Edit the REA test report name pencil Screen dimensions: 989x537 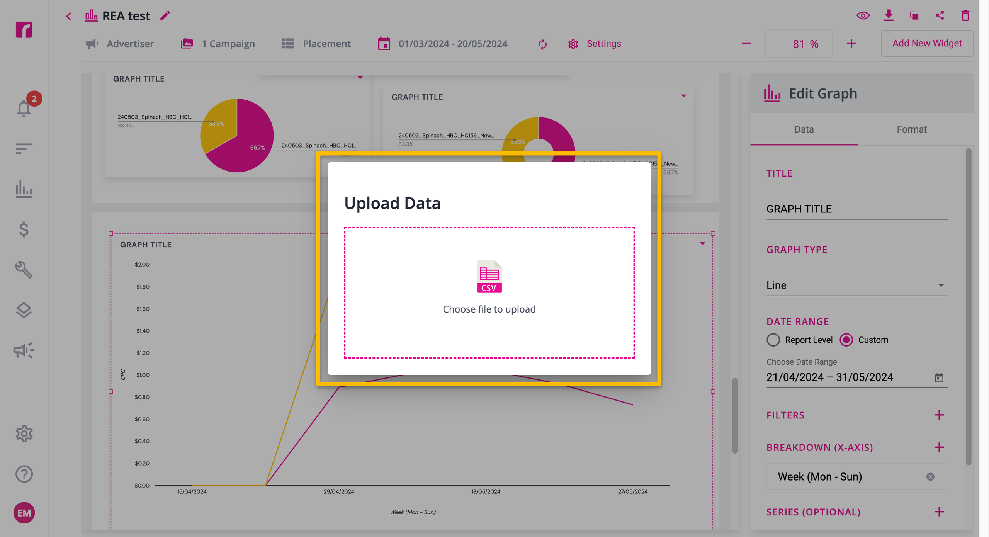(165, 16)
